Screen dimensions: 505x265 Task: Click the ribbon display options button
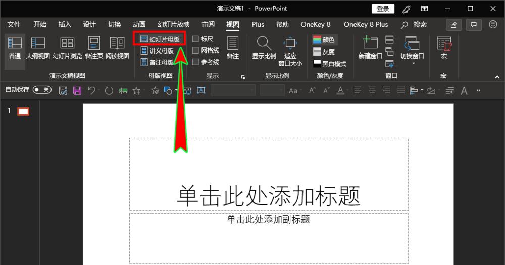click(425, 9)
